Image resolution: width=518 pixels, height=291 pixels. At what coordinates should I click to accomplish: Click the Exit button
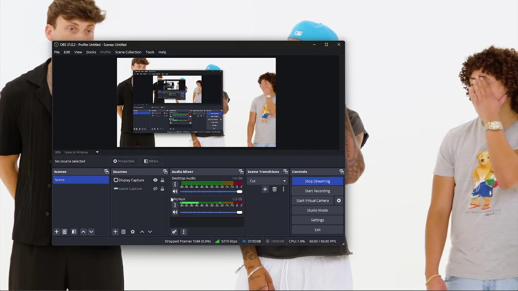pos(317,230)
